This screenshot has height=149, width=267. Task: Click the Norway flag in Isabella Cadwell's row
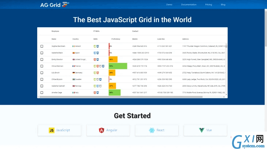tap(74, 86)
